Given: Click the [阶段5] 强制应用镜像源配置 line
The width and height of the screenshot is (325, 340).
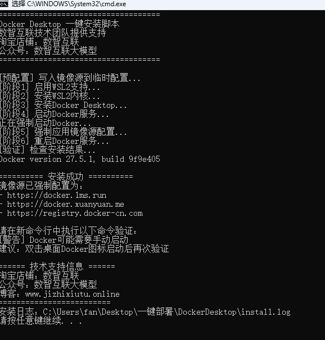Looking at the screenshot, I should coord(63,132).
